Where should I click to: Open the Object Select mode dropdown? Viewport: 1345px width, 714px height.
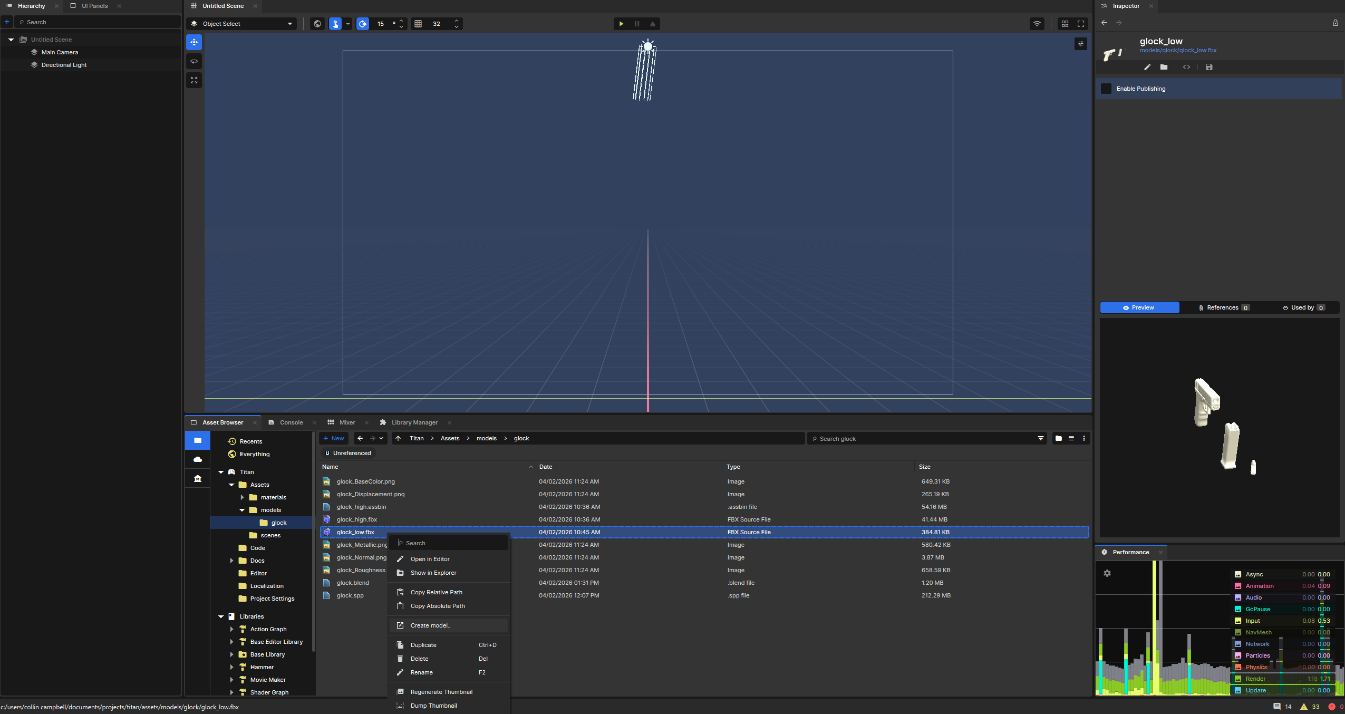(x=241, y=24)
